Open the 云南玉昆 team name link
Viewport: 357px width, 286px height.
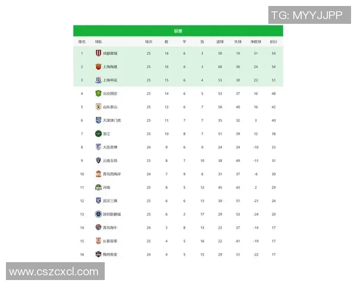click(110, 160)
